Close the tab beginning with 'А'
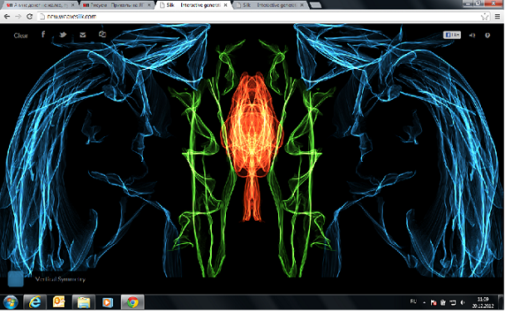The image size is (505, 313). [x=73, y=5]
